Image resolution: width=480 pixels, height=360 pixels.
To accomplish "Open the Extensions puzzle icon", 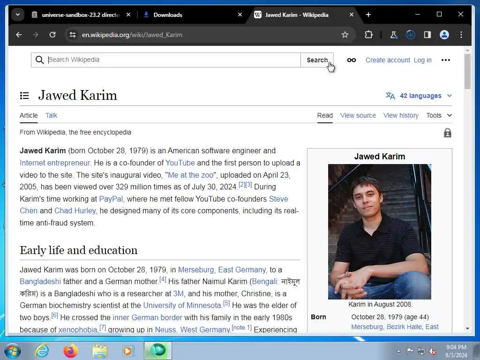I will click(x=368, y=35).
